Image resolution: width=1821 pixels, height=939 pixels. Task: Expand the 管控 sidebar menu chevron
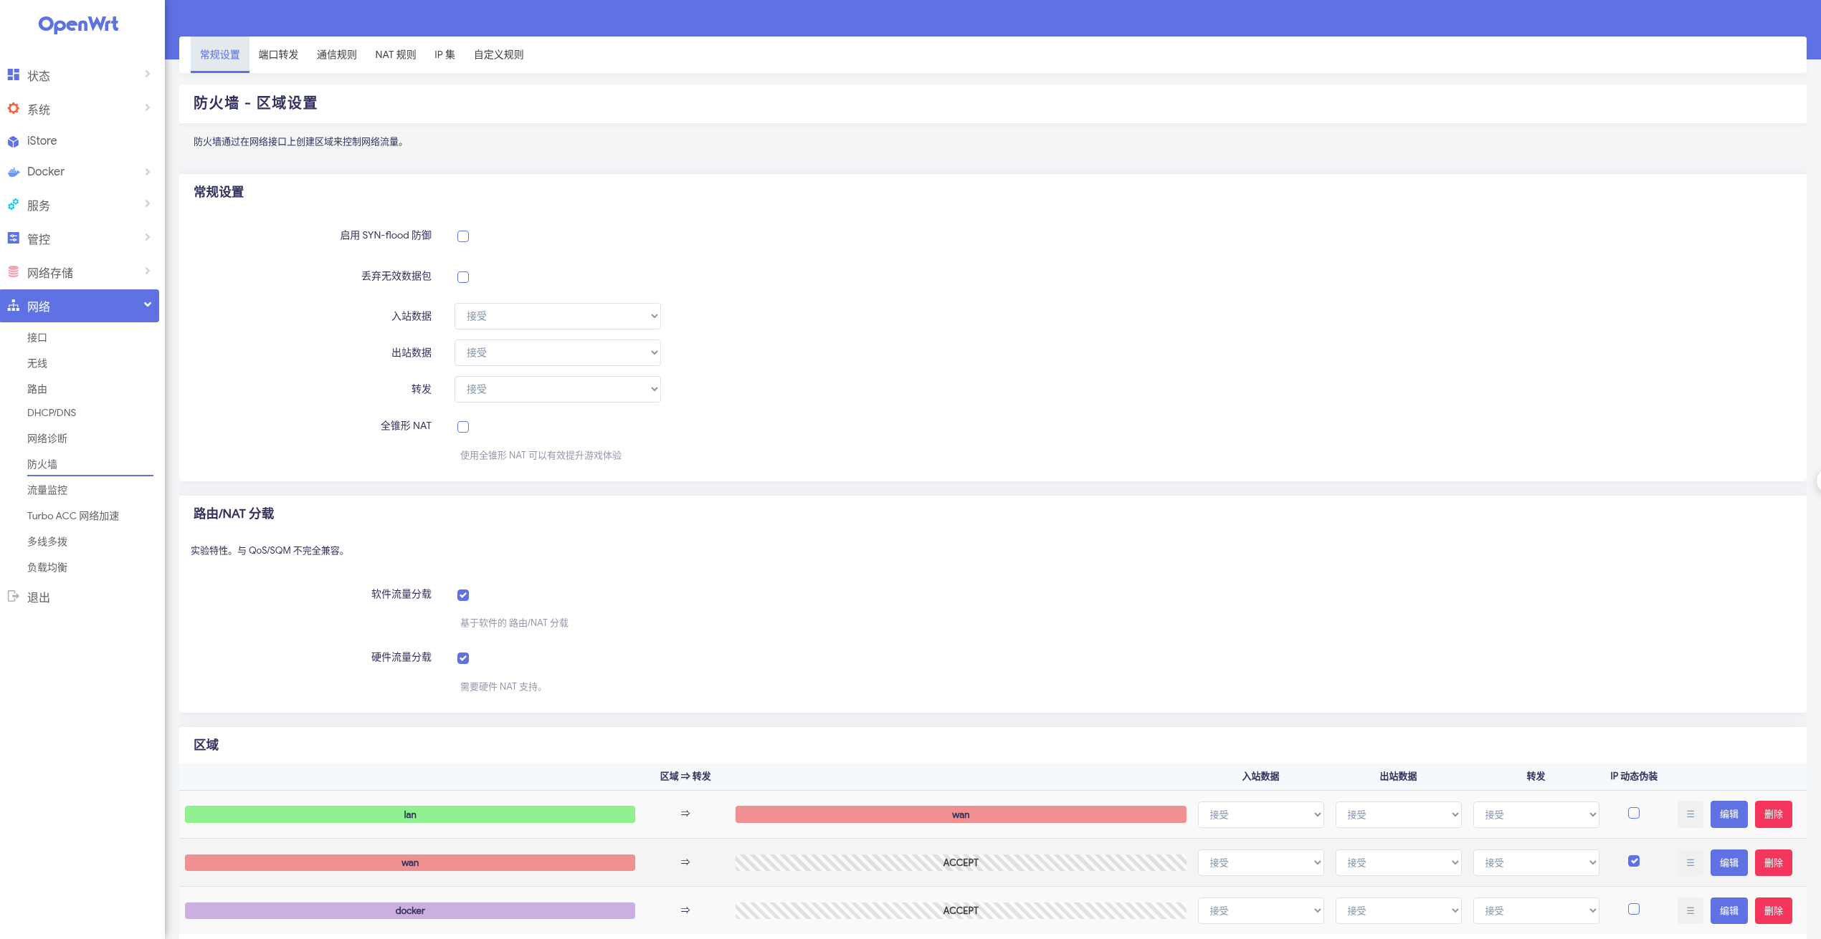147,238
